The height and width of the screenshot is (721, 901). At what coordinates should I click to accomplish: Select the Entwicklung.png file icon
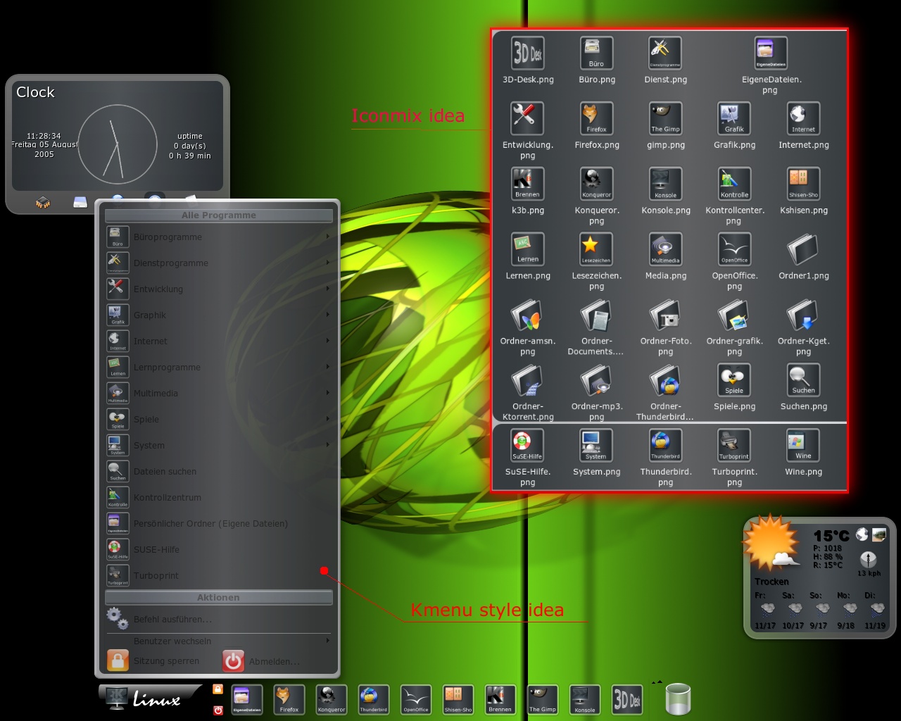coord(528,118)
